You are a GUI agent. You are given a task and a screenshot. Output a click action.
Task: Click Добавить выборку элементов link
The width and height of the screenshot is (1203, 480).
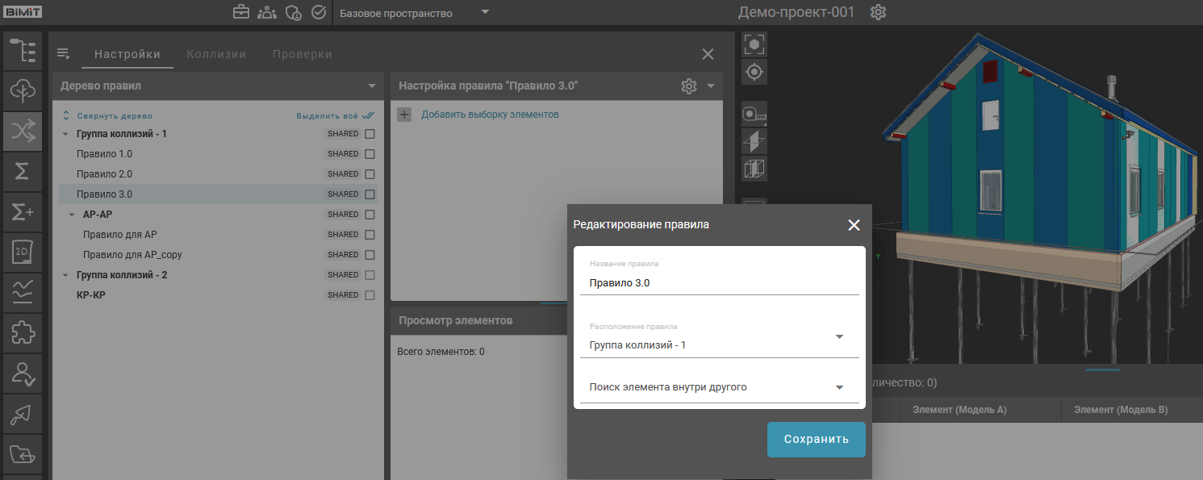coord(490,115)
